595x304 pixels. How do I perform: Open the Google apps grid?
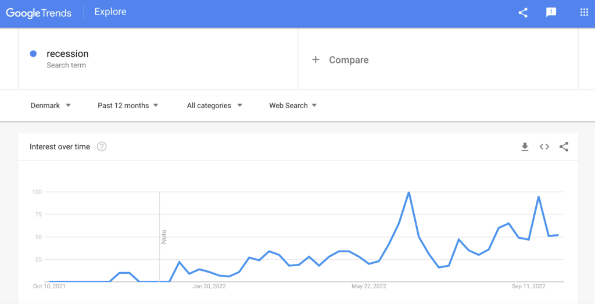[584, 12]
